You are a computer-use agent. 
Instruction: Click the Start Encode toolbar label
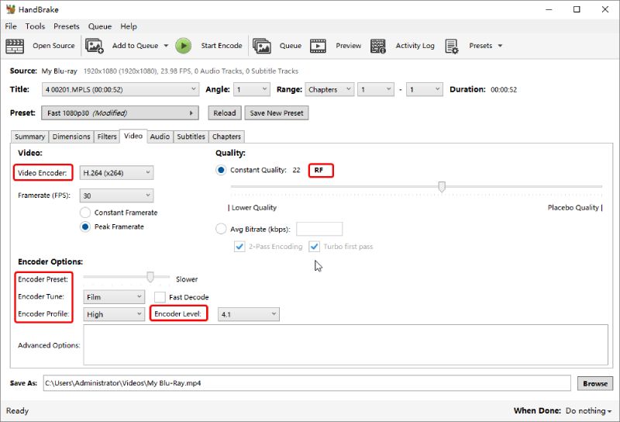tap(222, 46)
